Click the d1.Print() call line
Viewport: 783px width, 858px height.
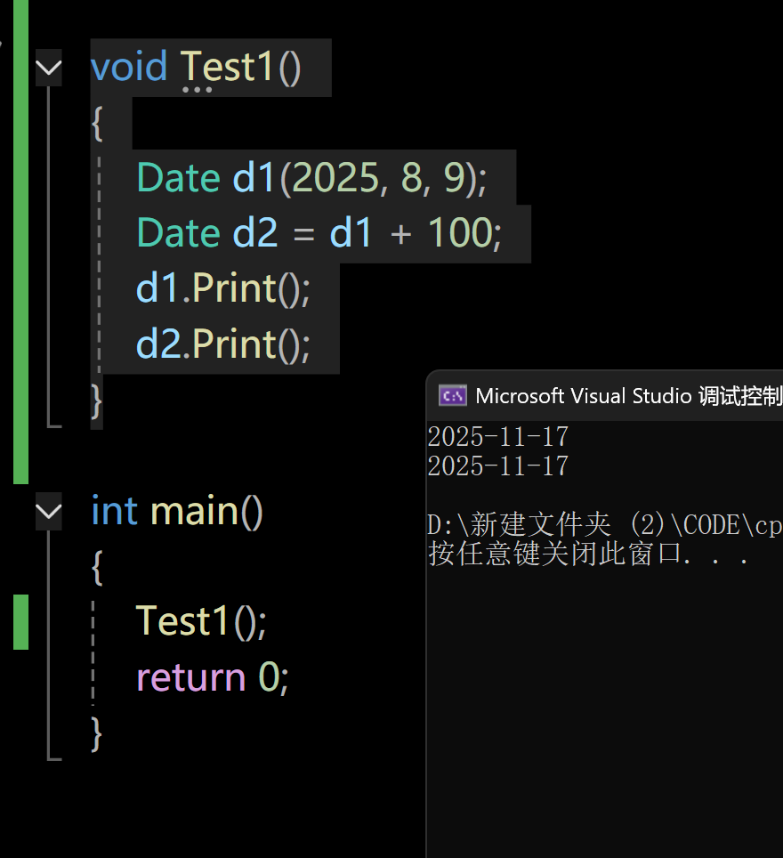223,288
